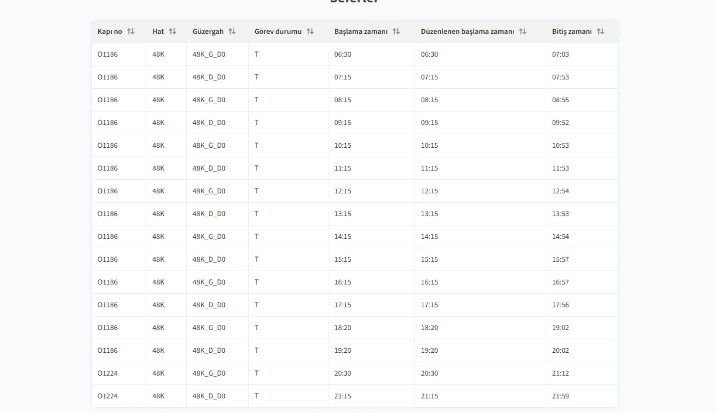716x413 pixels.
Task: Click the 18:20 start time cell
Action: click(342, 328)
